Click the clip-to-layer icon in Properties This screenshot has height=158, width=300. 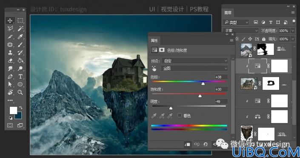click(187, 144)
